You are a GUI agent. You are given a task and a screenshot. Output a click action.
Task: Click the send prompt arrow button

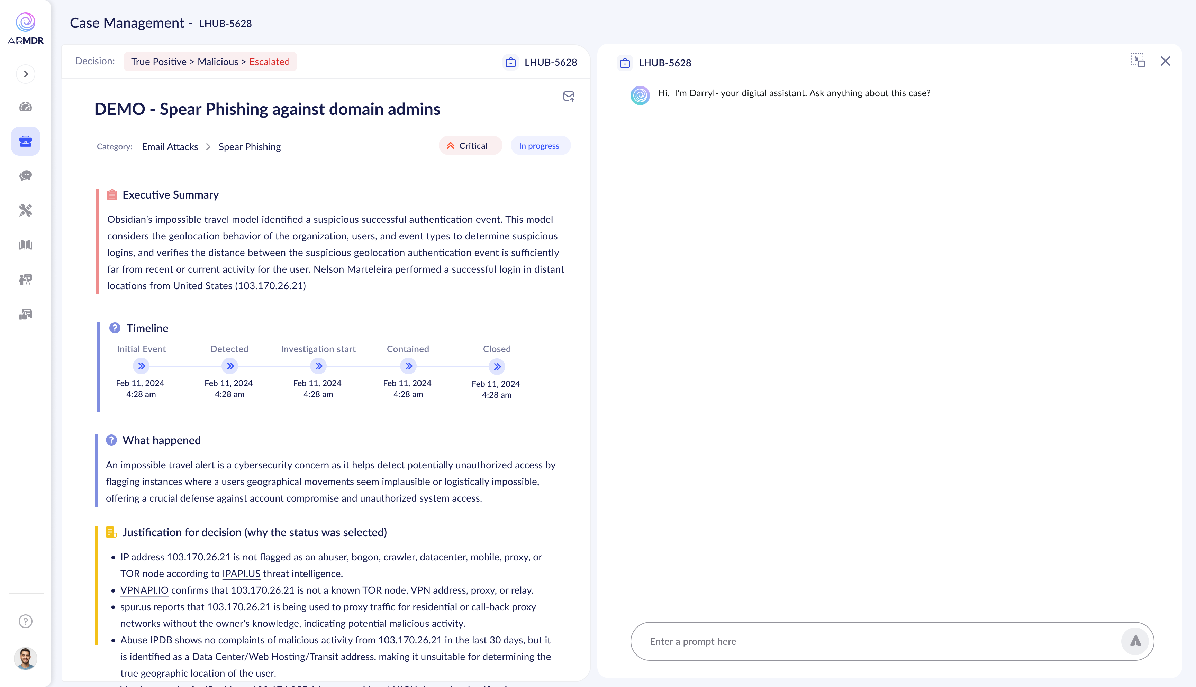click(x=1135, y=641)
